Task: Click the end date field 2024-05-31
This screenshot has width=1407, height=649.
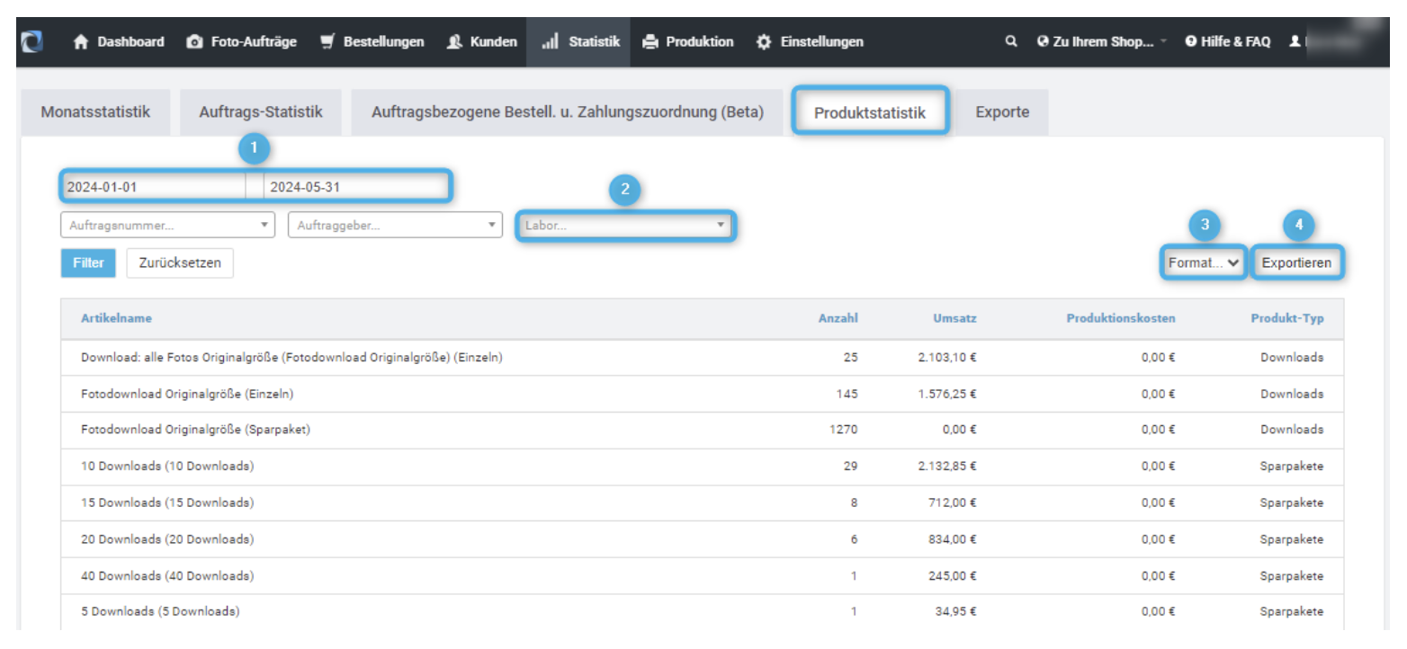Action: click(355, 187)
